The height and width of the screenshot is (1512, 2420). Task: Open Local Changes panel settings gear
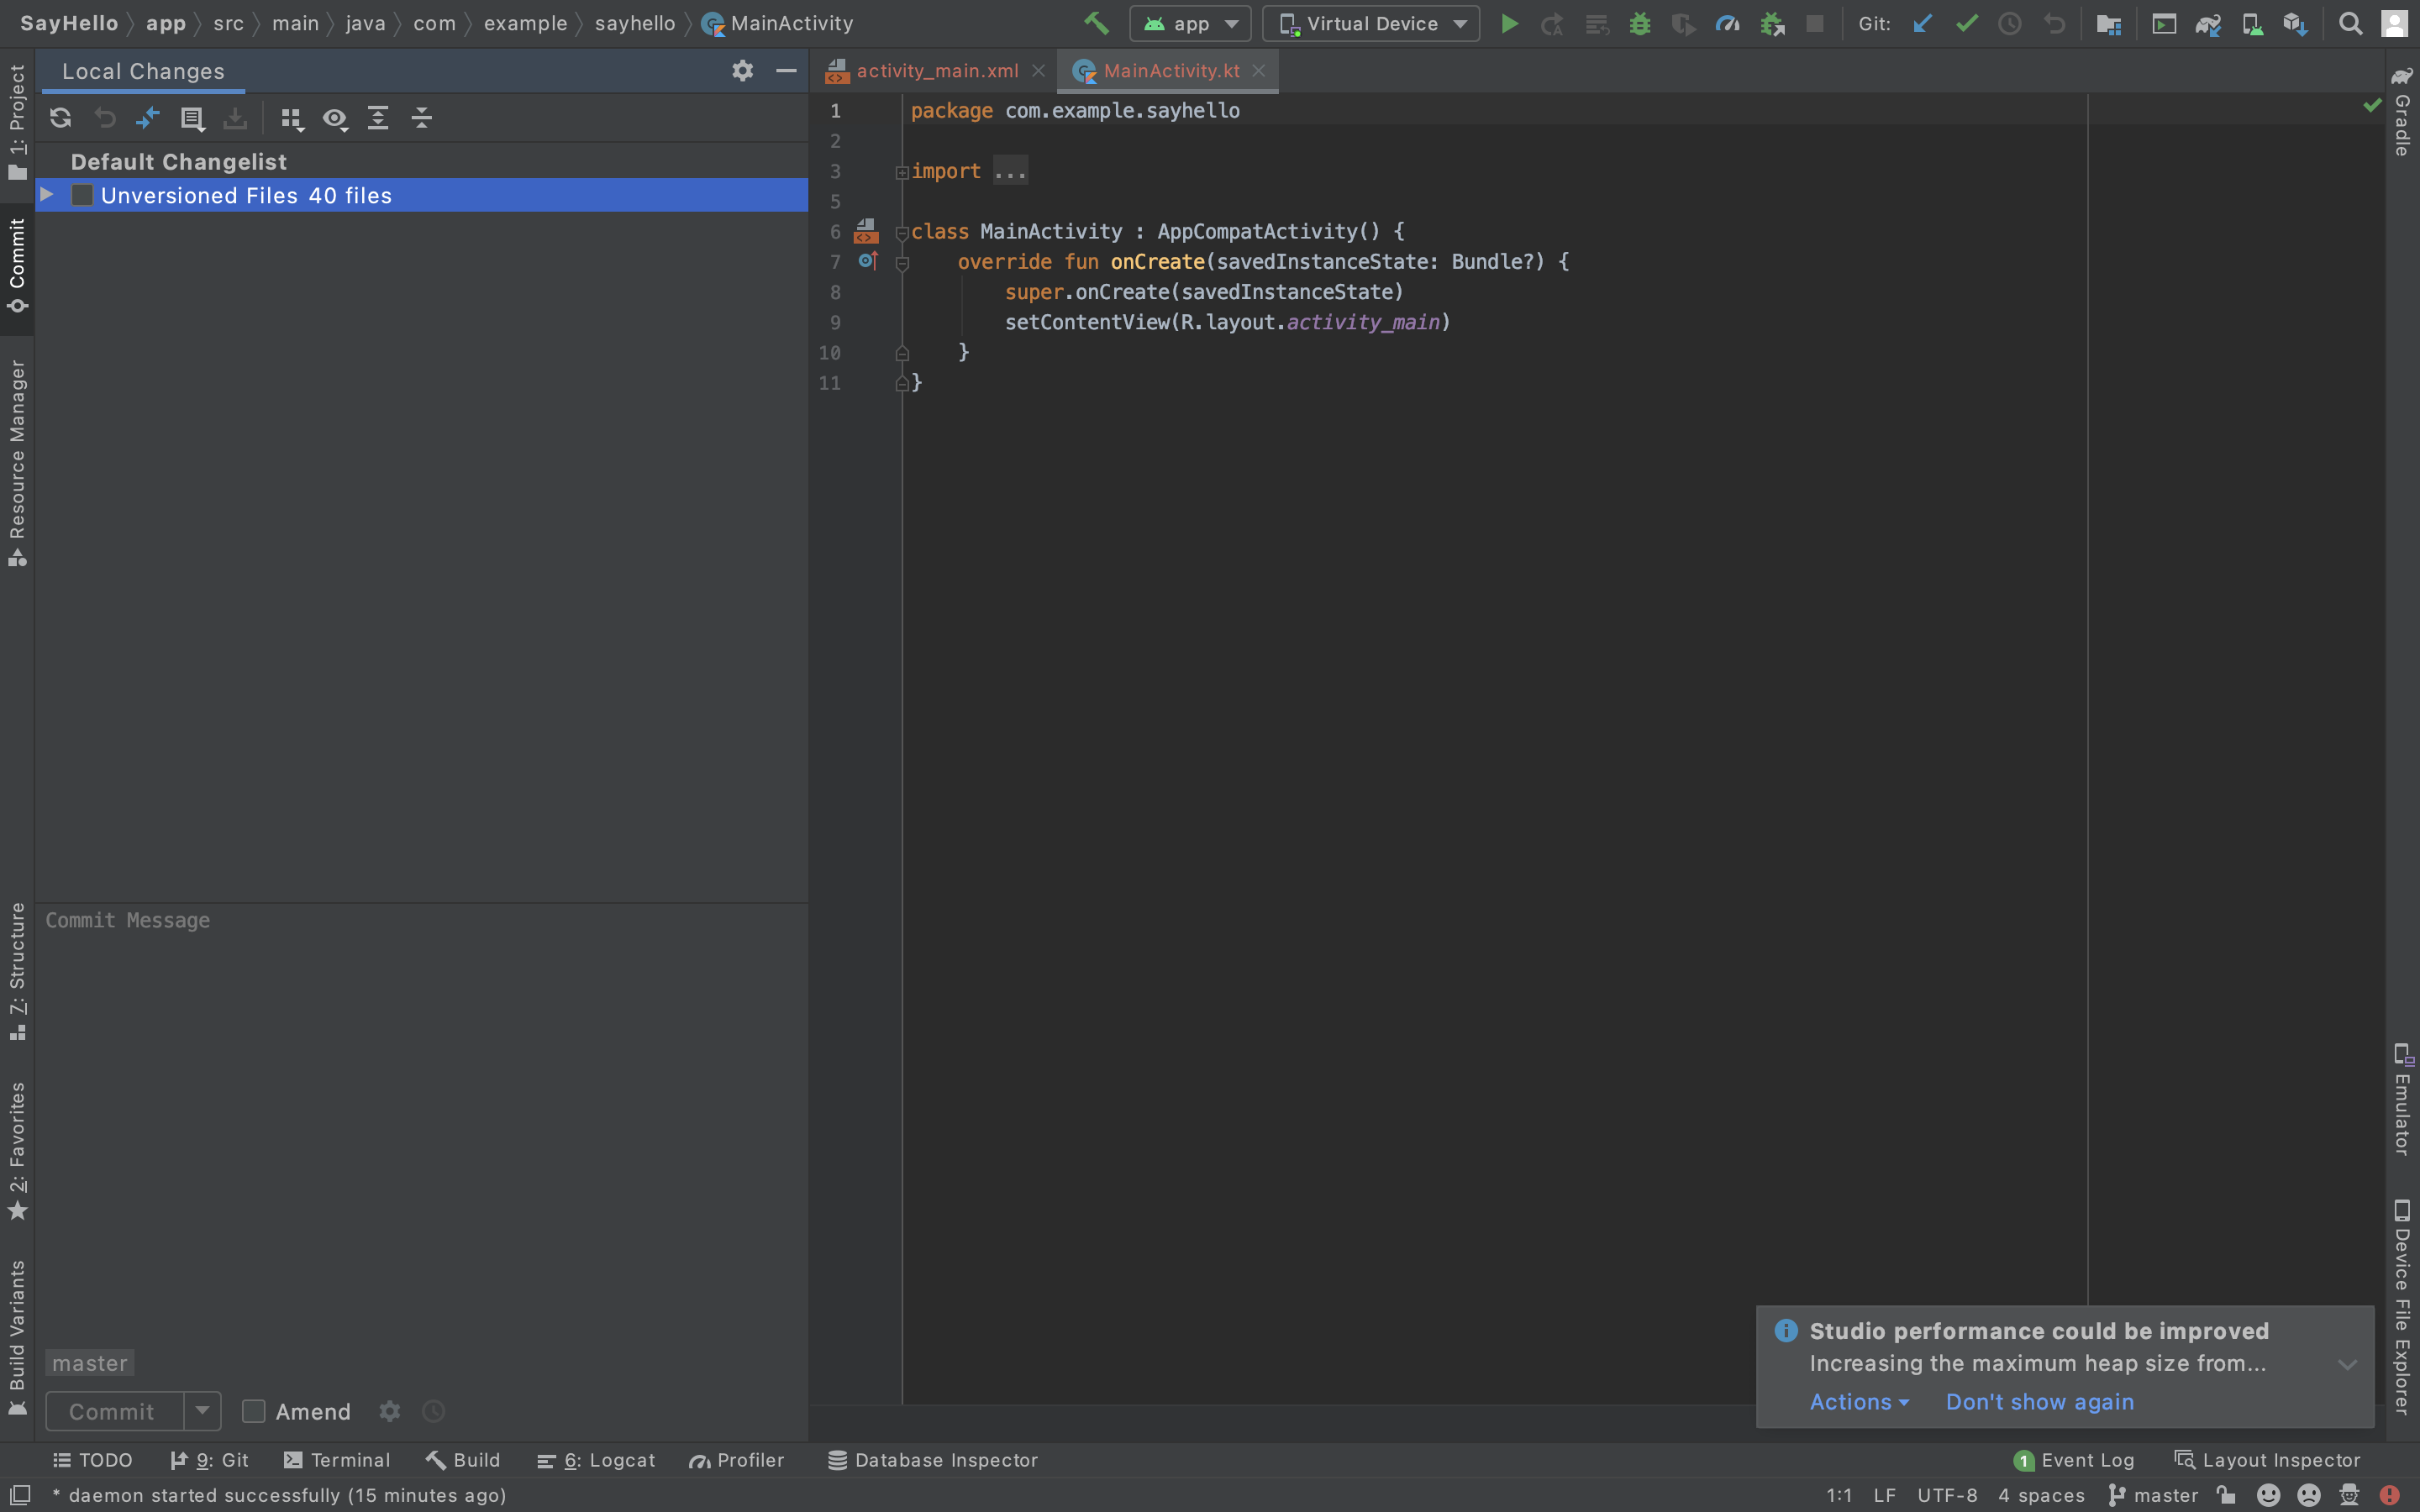pyautogui.click(x=742, y=70)
